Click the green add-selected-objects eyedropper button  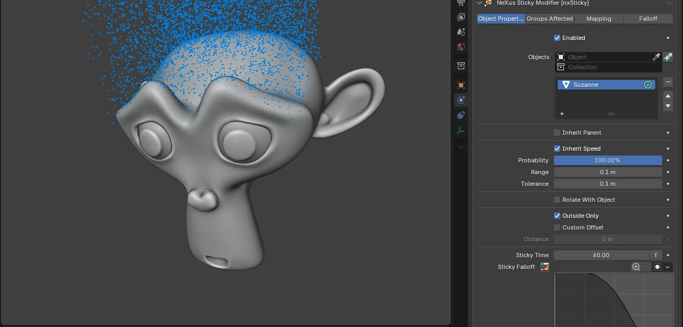pos(668,57)
